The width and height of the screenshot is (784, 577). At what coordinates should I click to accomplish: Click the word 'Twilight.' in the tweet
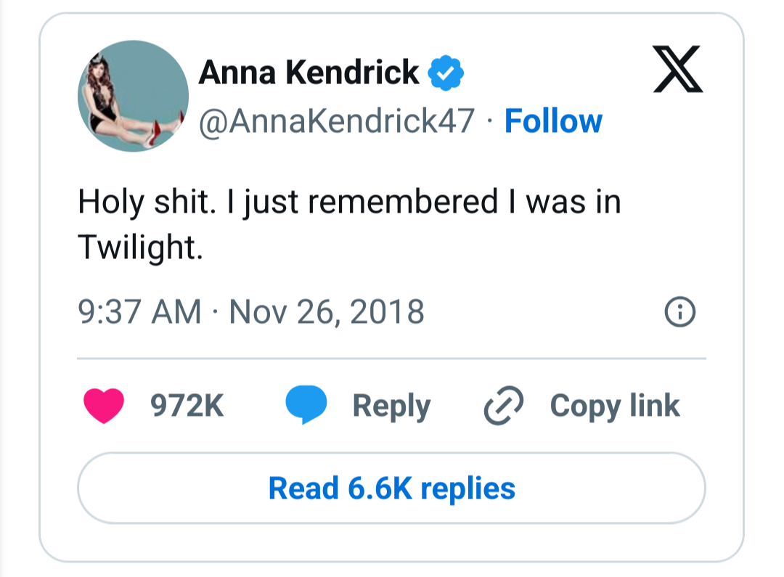pos(139,248)
